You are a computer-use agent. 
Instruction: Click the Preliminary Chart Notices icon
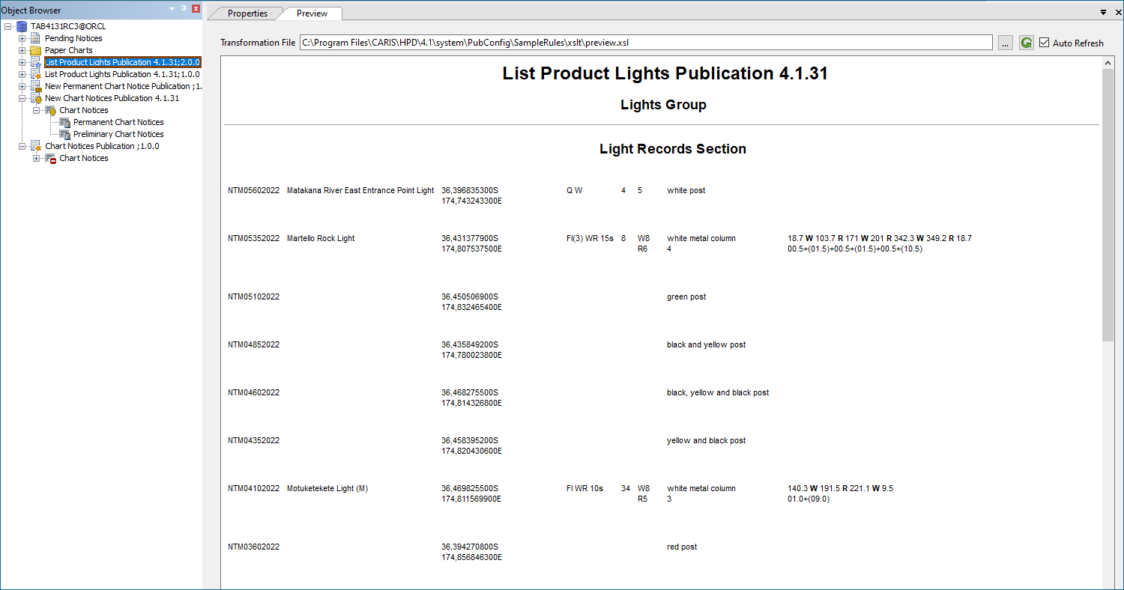[64, 134]
